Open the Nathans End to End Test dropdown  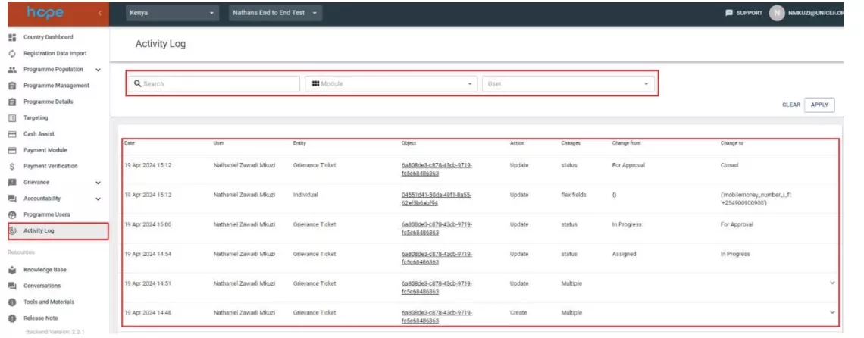275,13
